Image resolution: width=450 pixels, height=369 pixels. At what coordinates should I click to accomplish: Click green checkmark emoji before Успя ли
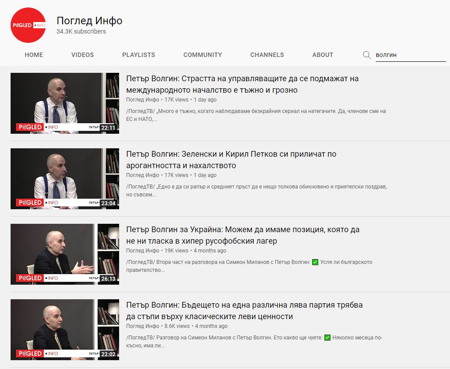pyautogui.click(x=315, y=262)
